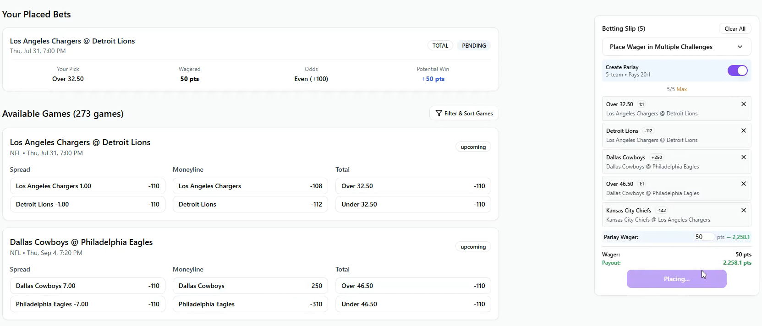Viewport: 762px width, 326px height.
Task: Click 'Available Games (273 games)' heading
Action: click(x=63, y=114)
